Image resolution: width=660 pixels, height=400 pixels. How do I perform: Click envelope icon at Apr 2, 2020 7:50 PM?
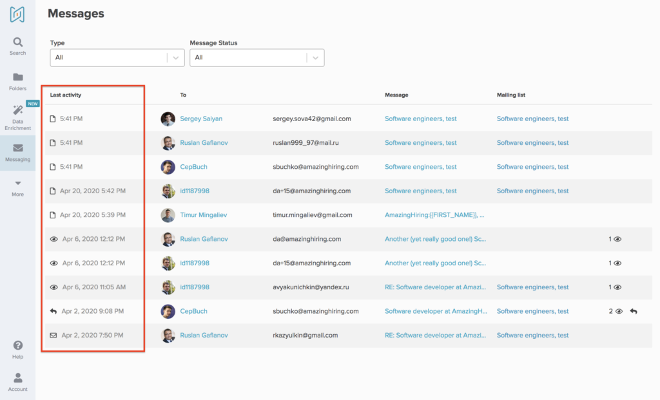pos(53,335)
